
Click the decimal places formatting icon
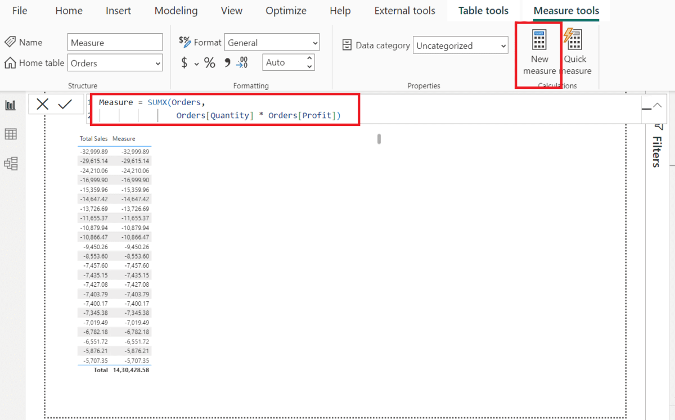[242, 63]
